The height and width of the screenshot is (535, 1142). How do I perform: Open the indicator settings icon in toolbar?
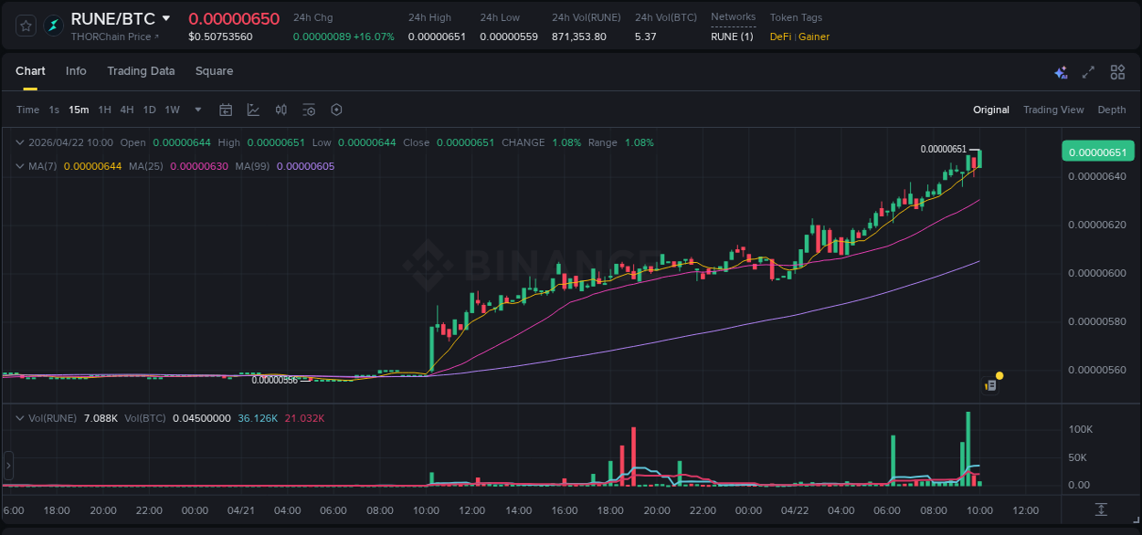[x=309, y=110]
